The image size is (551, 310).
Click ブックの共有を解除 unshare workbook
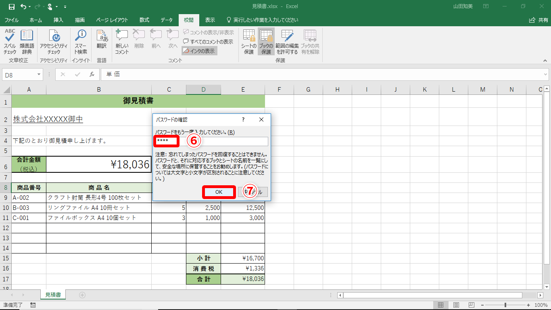tap(310, 42)
